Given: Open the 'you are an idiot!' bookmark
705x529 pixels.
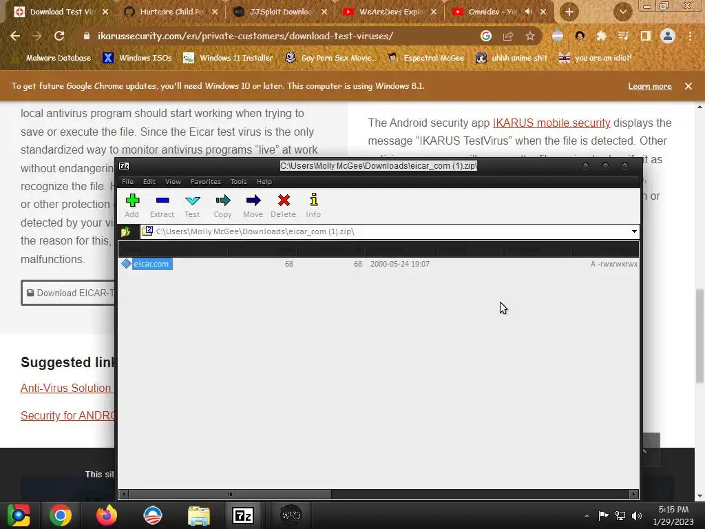Looking at the screenshot, I should [596, 58].
